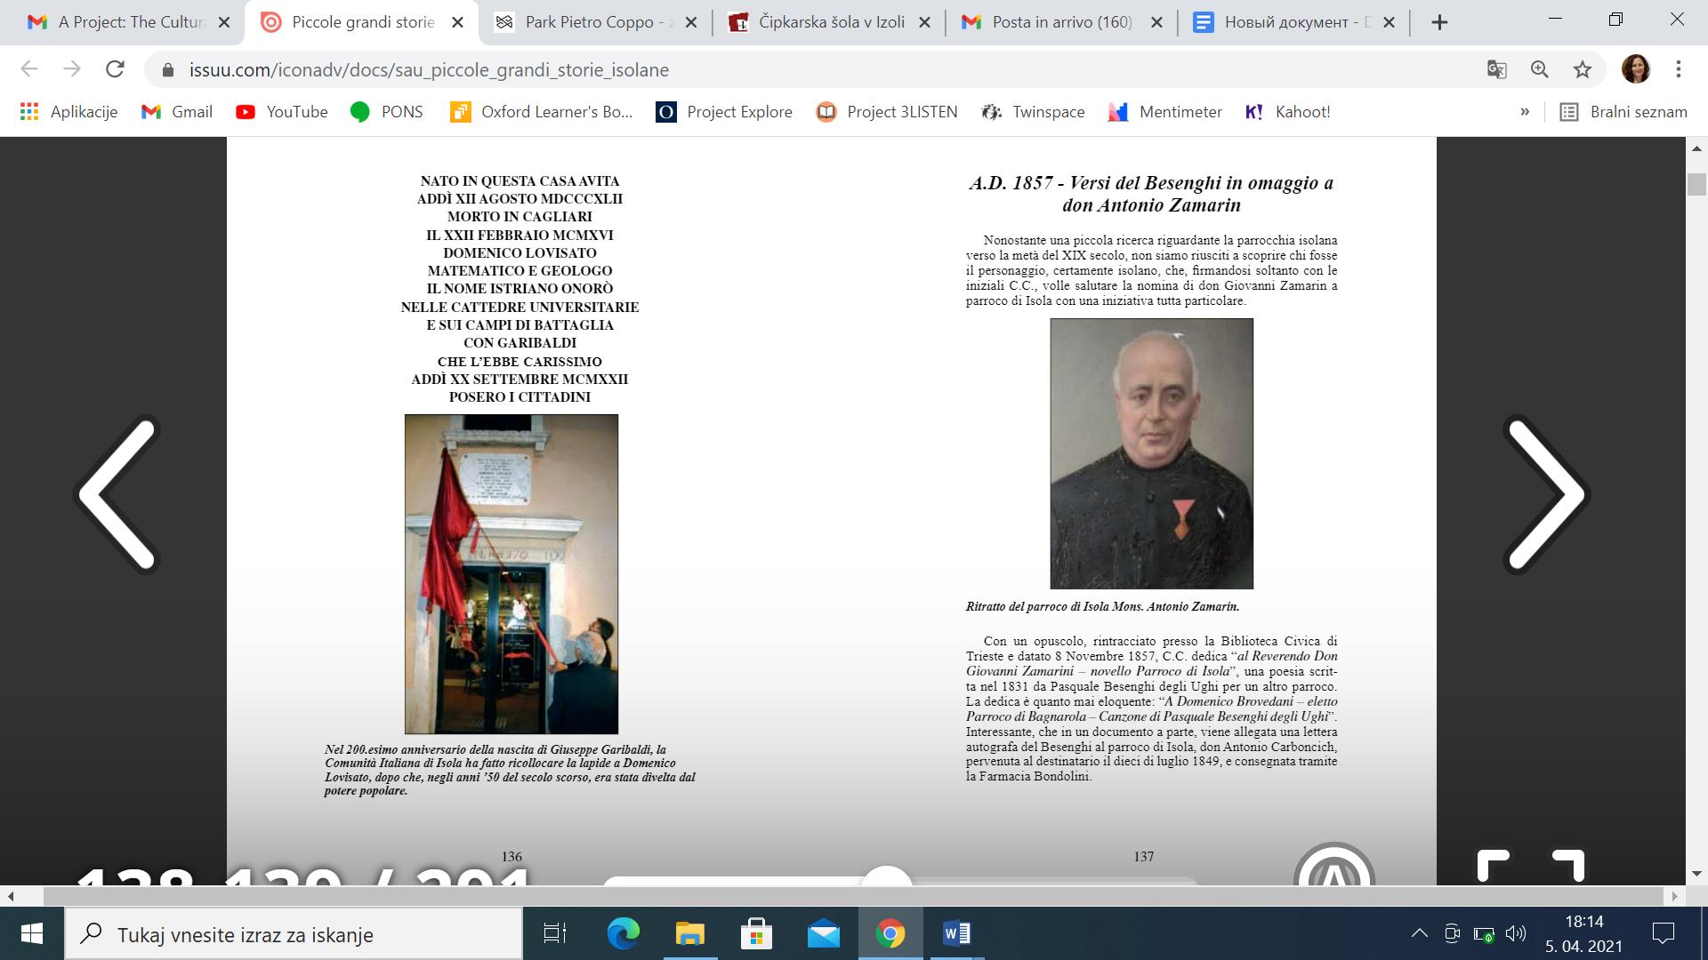Viewport: 1708px width, 960px height.
Task: Click the page progress slider handle
Action: [x=886, y=878]
